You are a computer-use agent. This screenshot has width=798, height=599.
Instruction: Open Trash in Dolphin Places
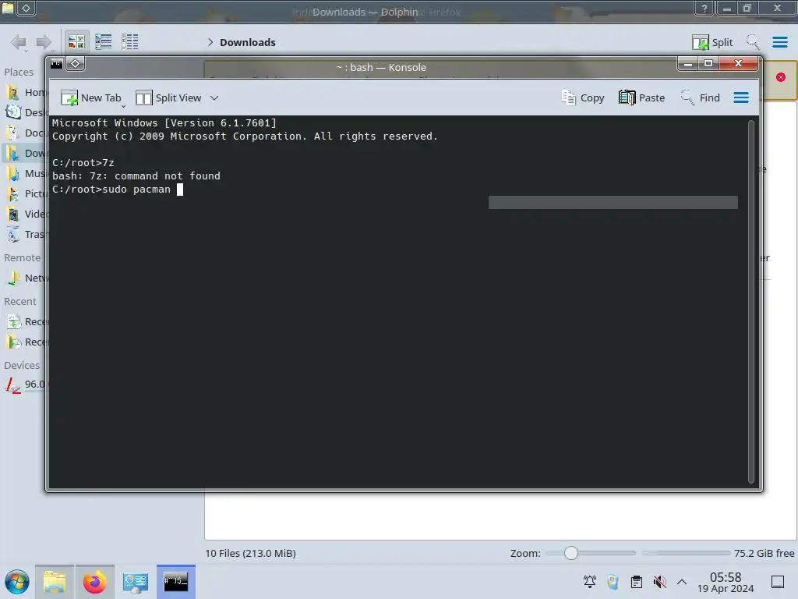click(x=26, y=234)
